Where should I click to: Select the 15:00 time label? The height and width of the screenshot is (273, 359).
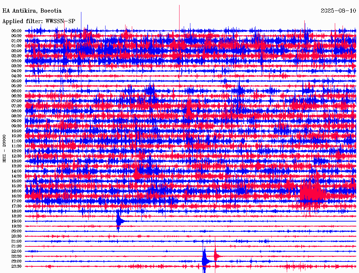tap(16, 181)
